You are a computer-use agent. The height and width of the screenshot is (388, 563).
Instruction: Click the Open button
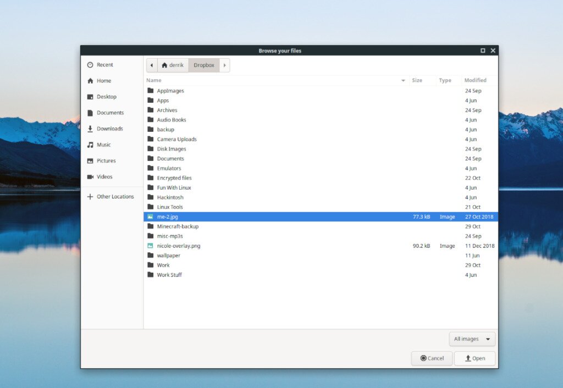pos(474,358)
